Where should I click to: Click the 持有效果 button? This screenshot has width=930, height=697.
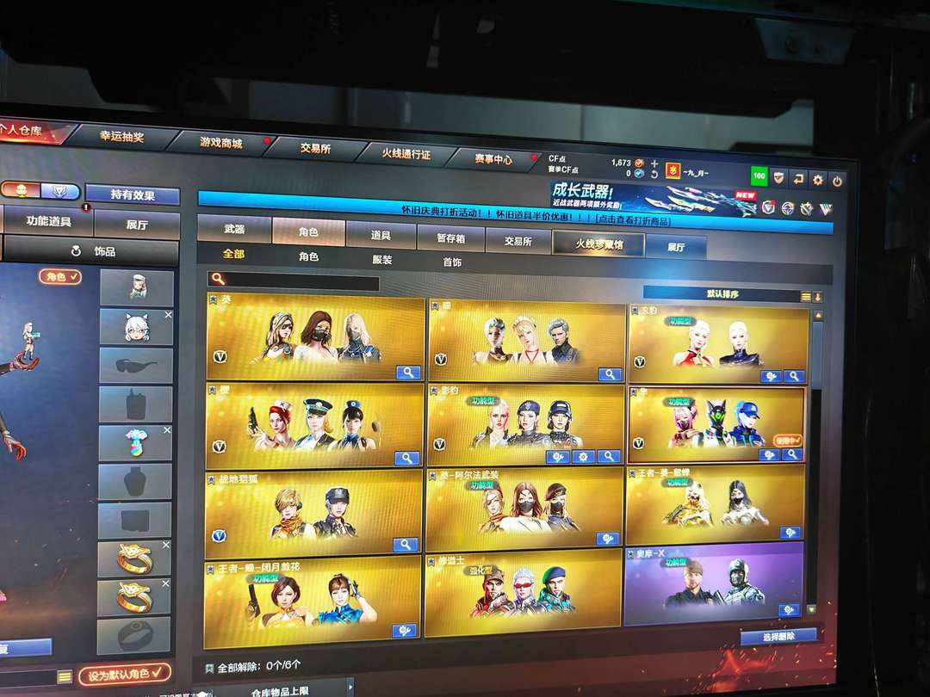coord(133,195)
